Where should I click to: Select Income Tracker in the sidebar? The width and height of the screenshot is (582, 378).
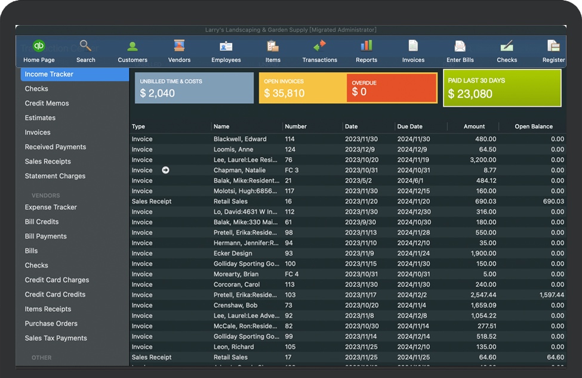click(x=49, y=75)
